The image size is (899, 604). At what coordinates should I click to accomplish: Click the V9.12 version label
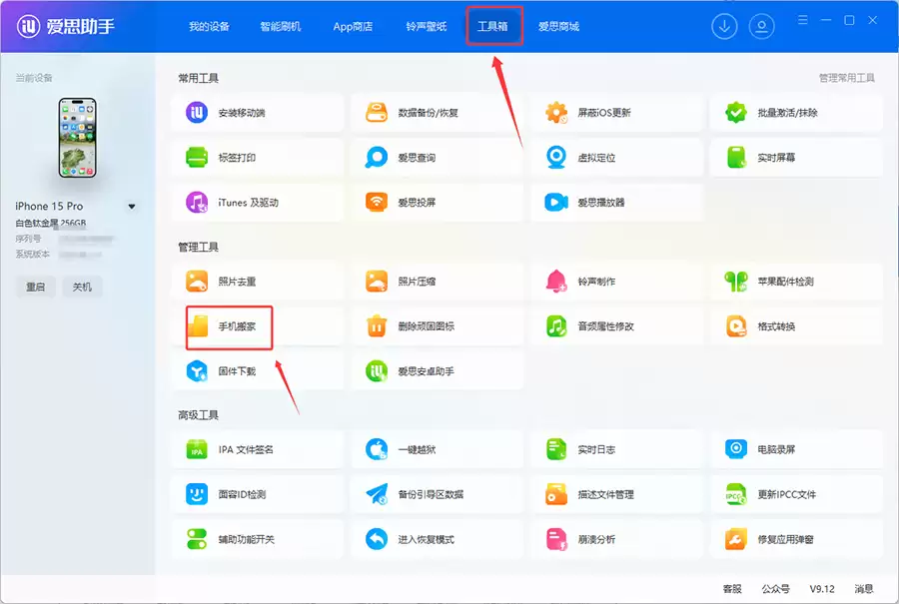(822, 589)
